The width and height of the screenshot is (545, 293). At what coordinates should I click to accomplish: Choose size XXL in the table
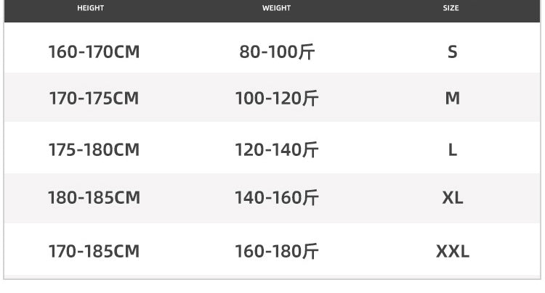(x=452, y=251)
